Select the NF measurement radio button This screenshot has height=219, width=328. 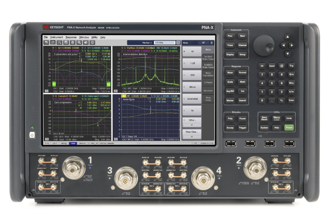click(x=192, y=52)
